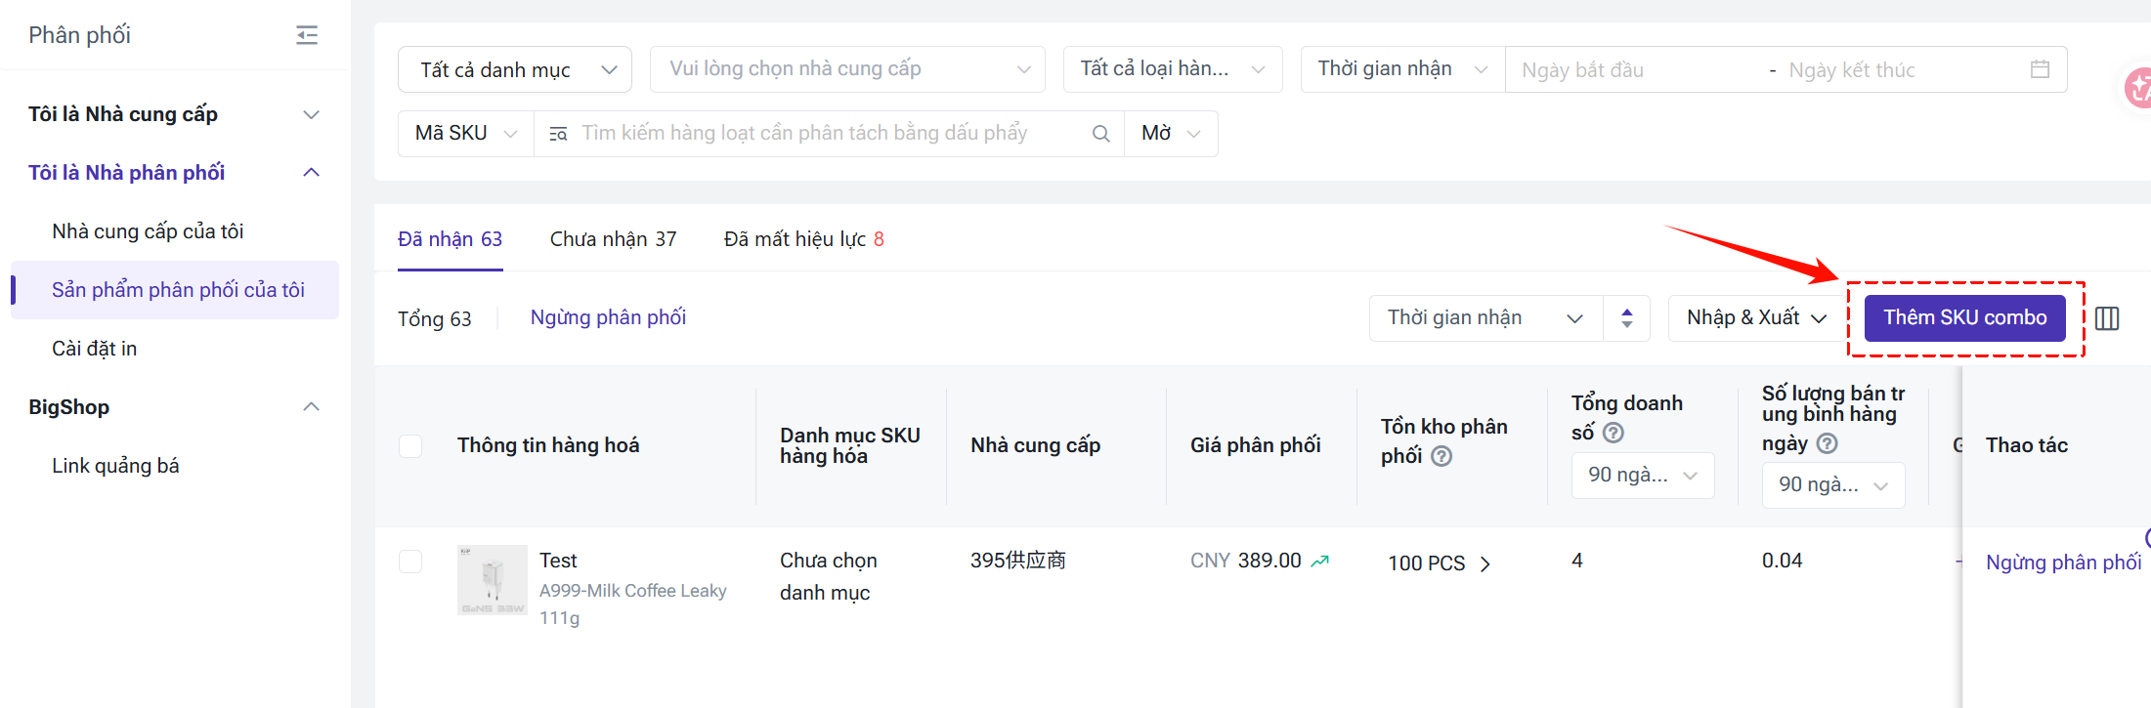Select all rows with header checkbox
Screen dimensions: 2151x708
pyautogui.click(x=410, y=446)
